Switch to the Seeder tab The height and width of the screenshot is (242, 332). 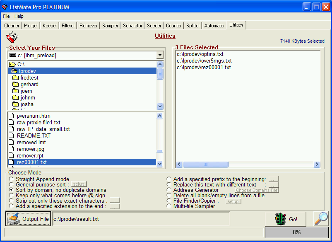(x=154, y=26)
